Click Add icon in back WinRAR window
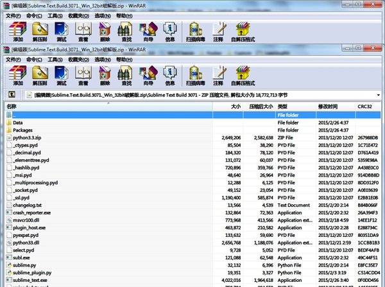This screenshot has height=287, width=385. point(18,31)
